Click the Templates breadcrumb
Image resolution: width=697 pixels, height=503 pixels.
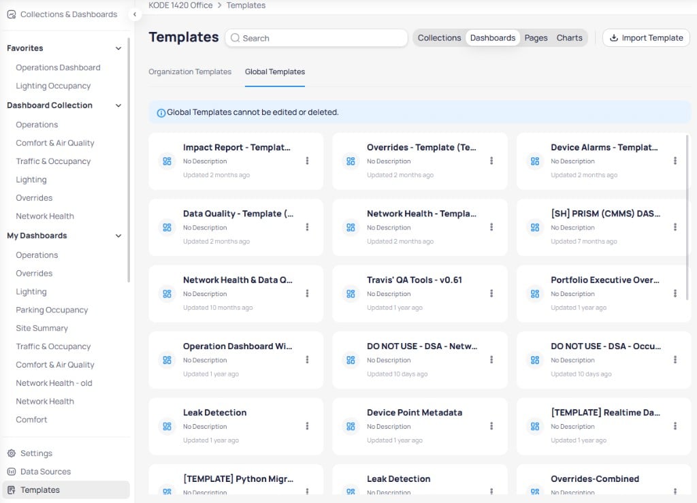pyautogui.click(x=246, y=5)
